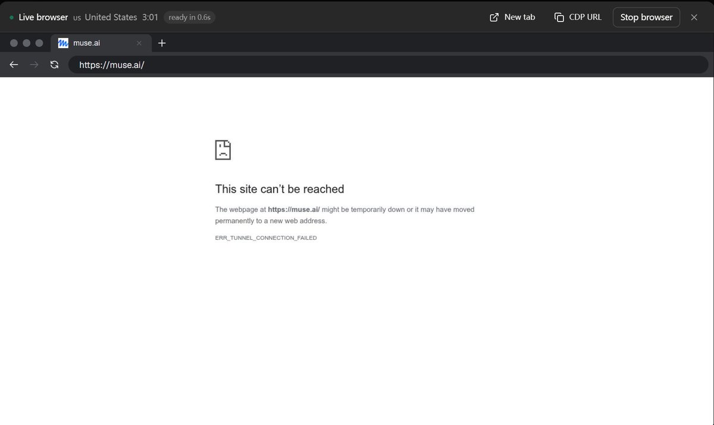Click the first gray window control dot

point(14,43)
